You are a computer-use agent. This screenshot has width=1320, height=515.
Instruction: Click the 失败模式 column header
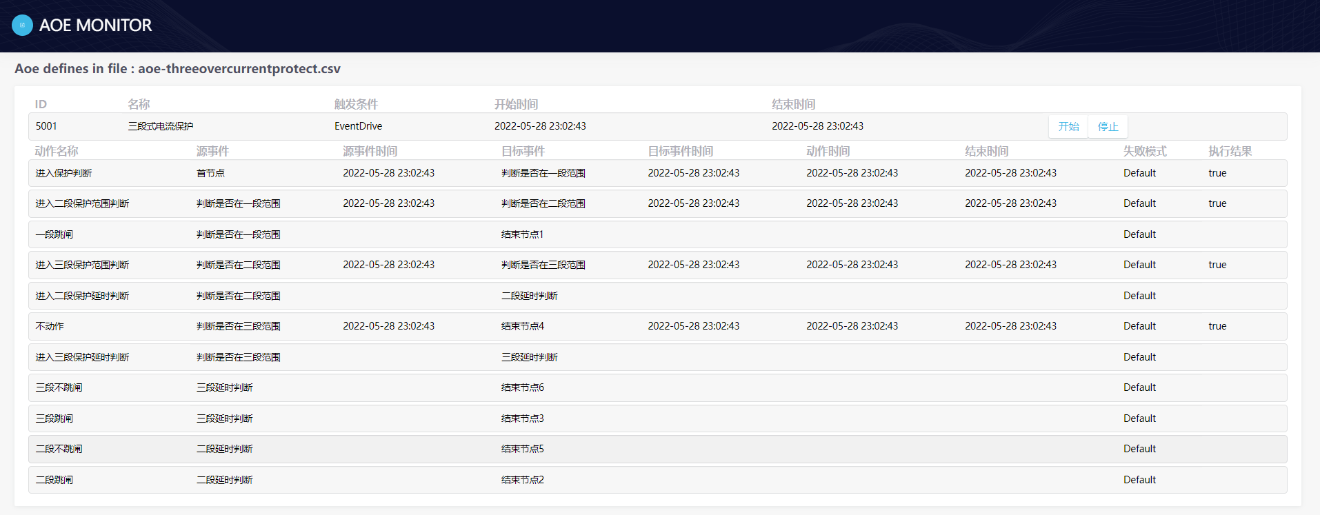(1145, 151)
